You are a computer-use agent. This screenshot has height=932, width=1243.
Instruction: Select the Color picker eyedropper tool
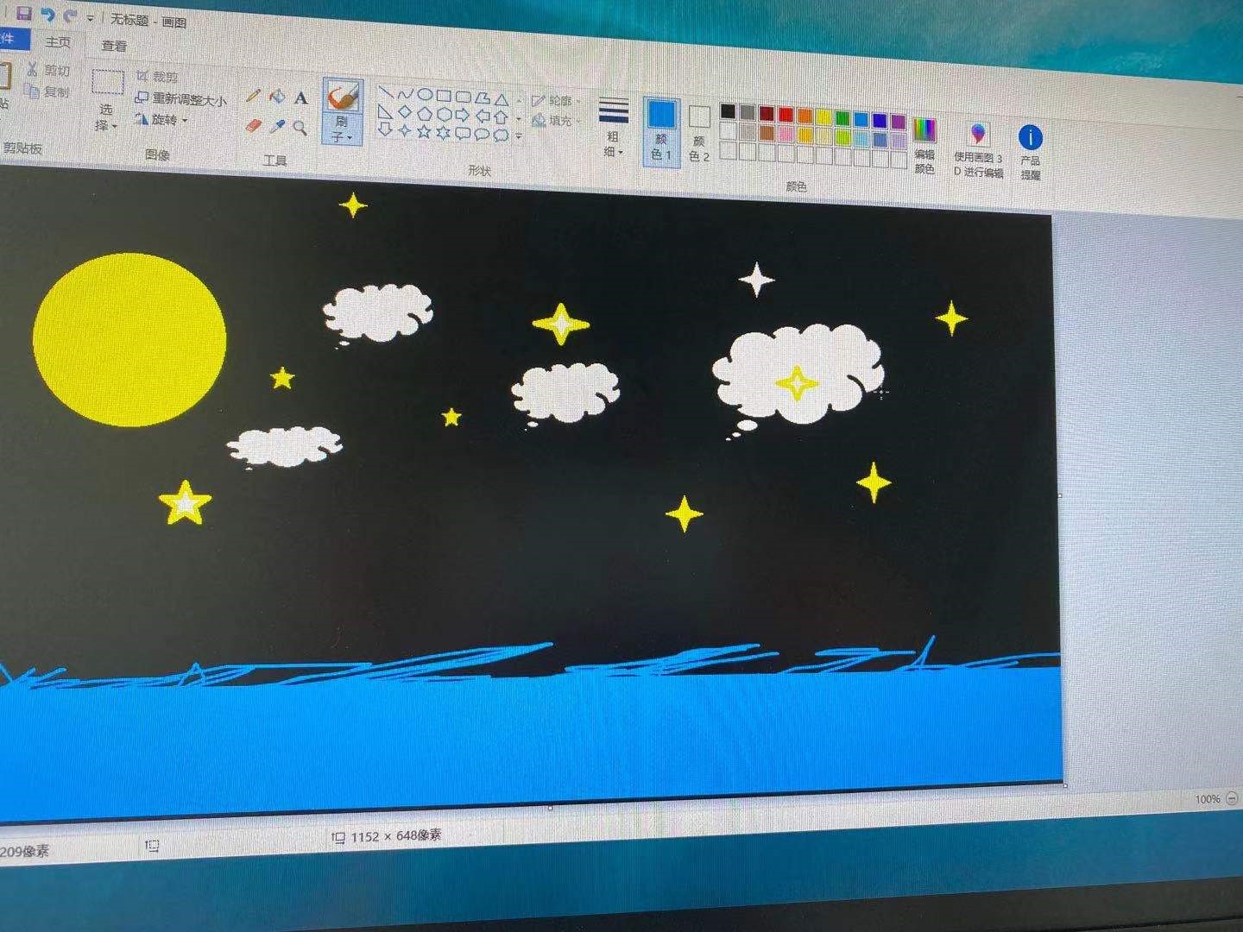pyautogui.click(x=277, y=127)
